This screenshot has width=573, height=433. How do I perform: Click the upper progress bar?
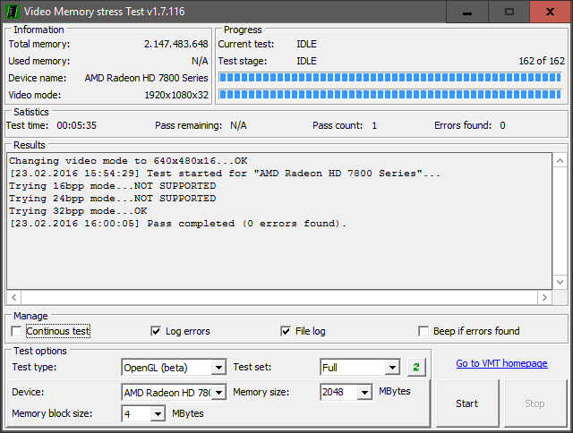pyautogui.click(x=390, y=77)
